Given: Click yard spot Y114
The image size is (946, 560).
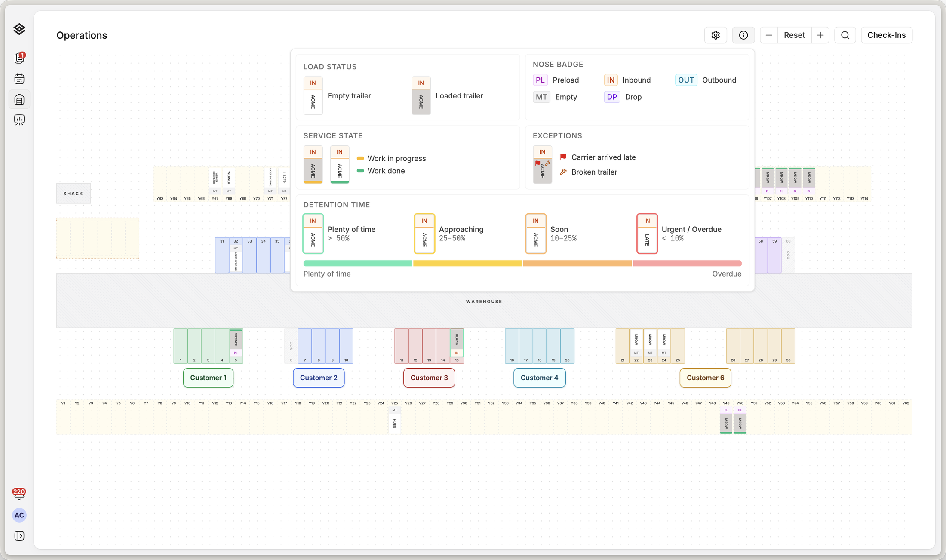Looking at the screenshot, I should point(864,184).
